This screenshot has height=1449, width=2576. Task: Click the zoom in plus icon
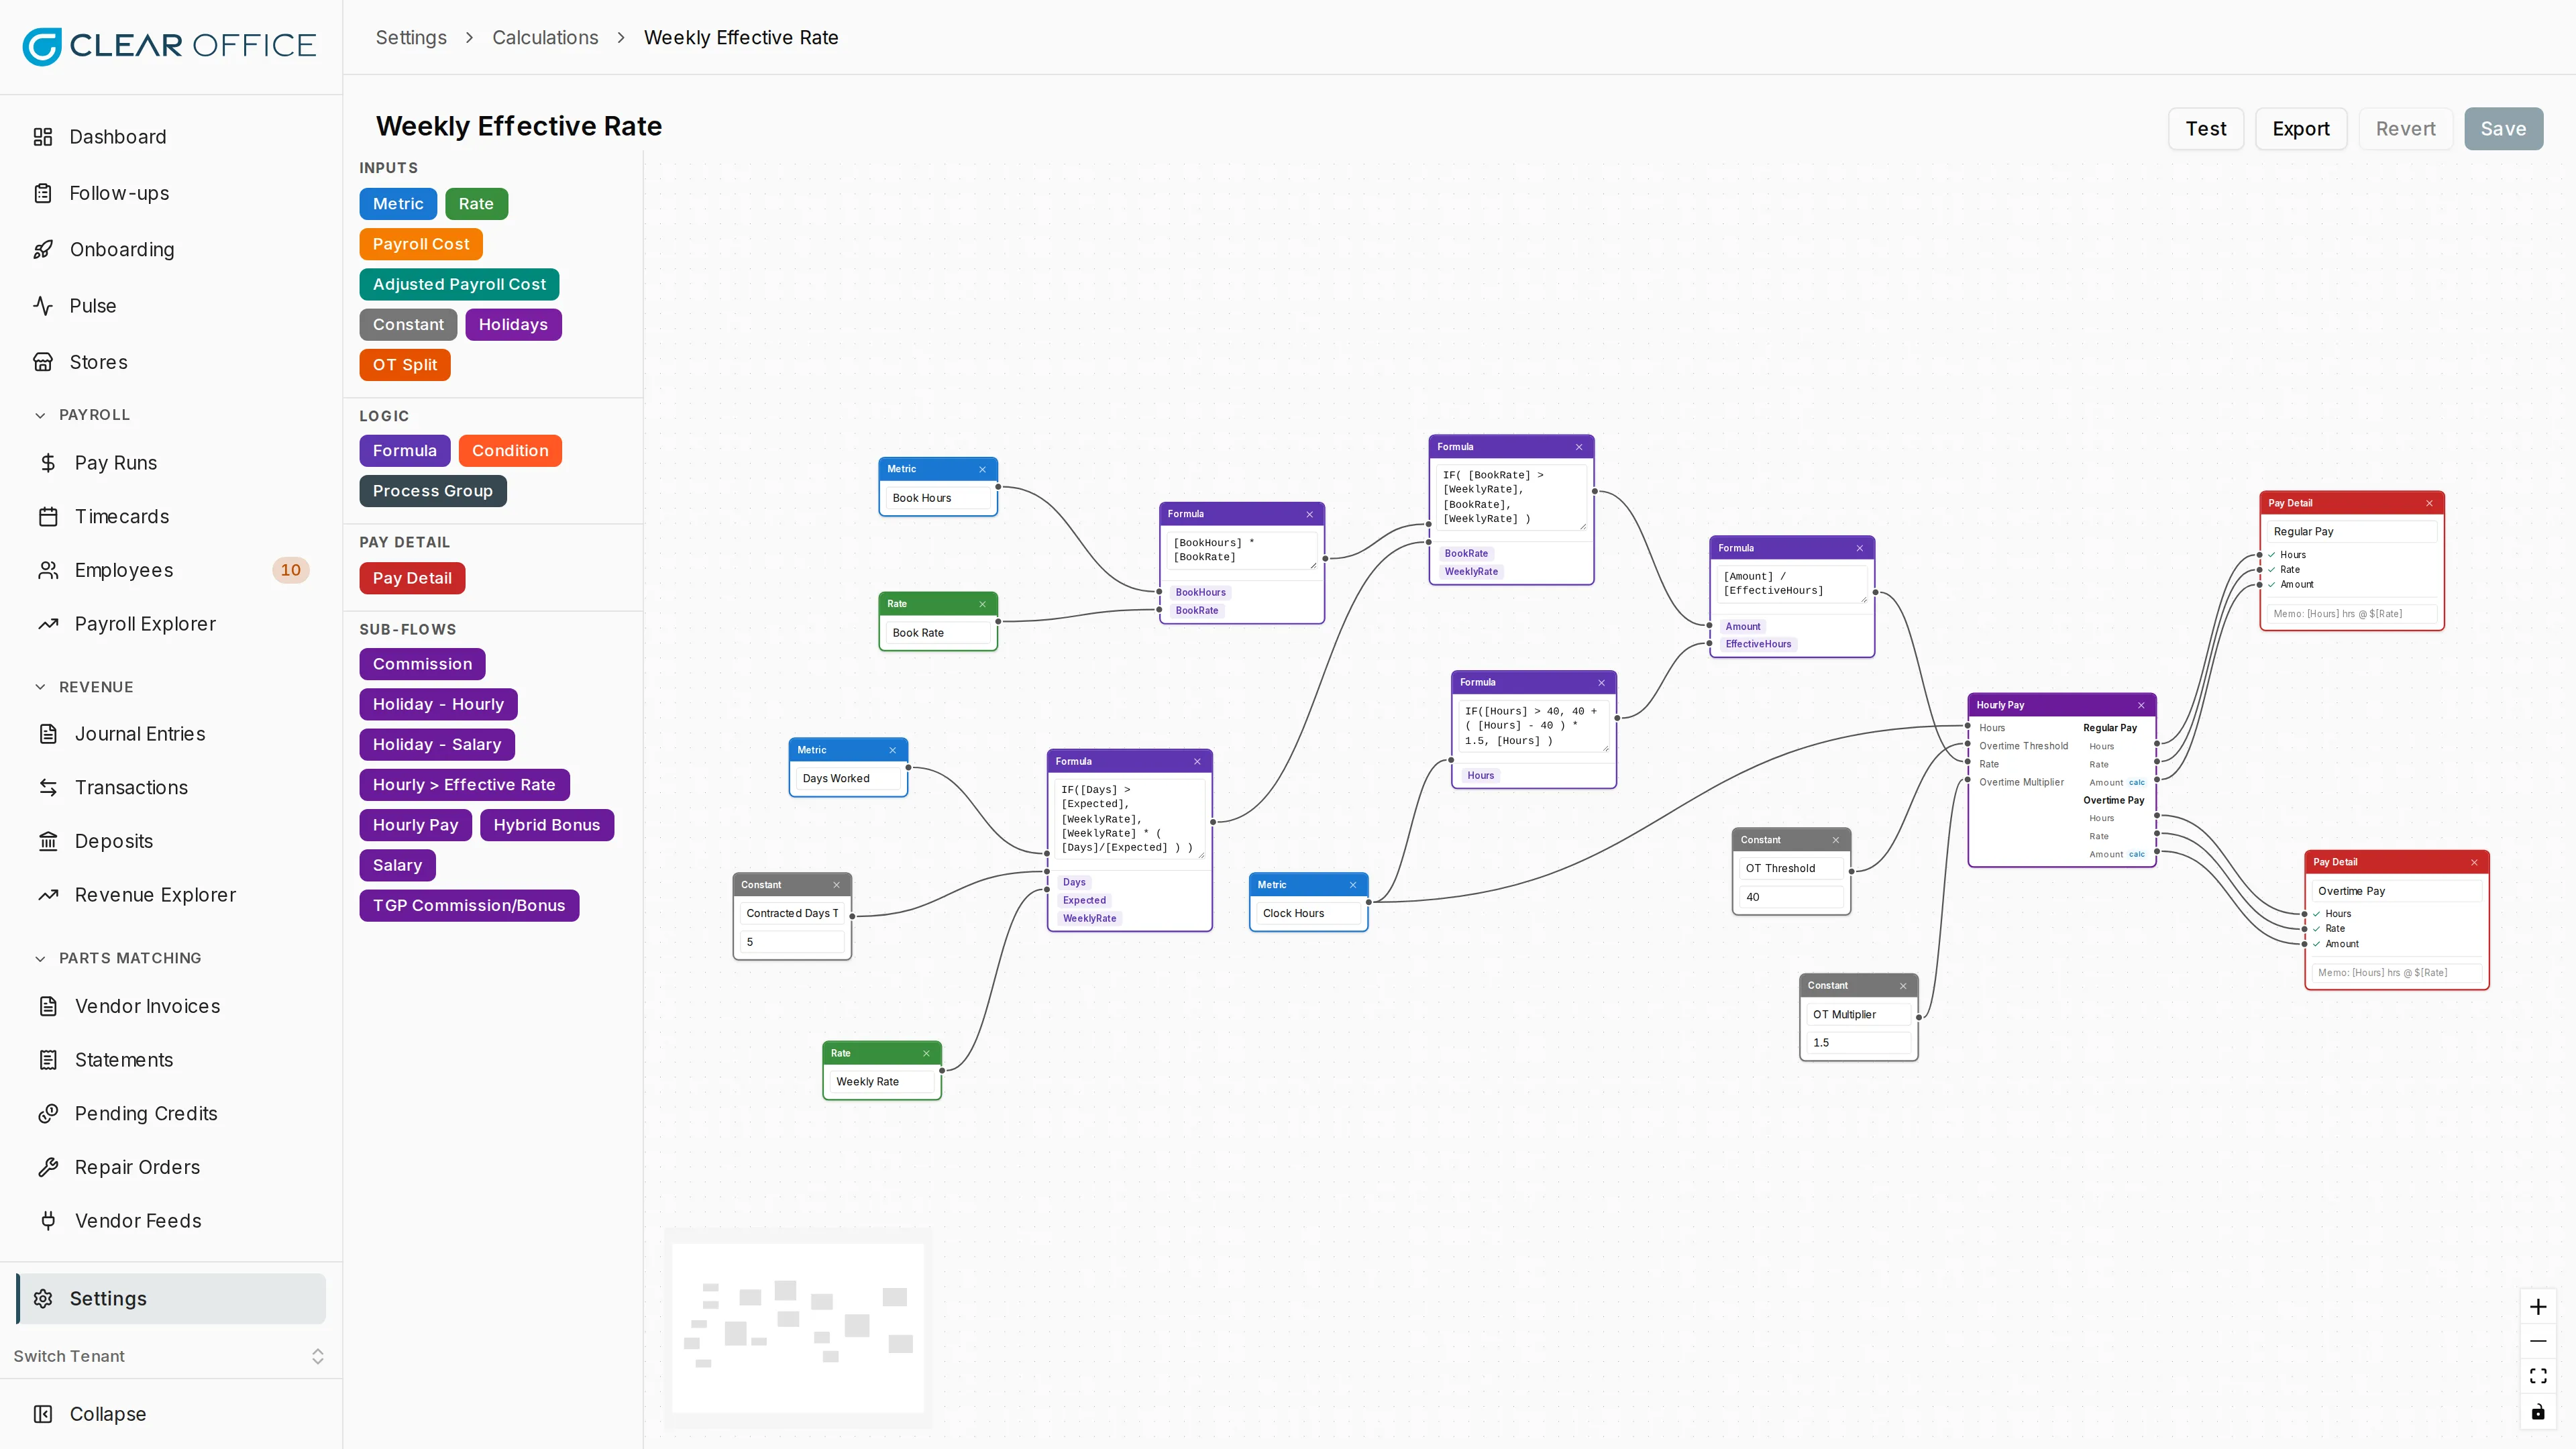(2538, 1307)
